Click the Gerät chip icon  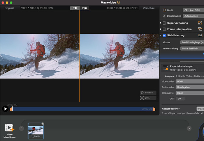coord(164,10)
